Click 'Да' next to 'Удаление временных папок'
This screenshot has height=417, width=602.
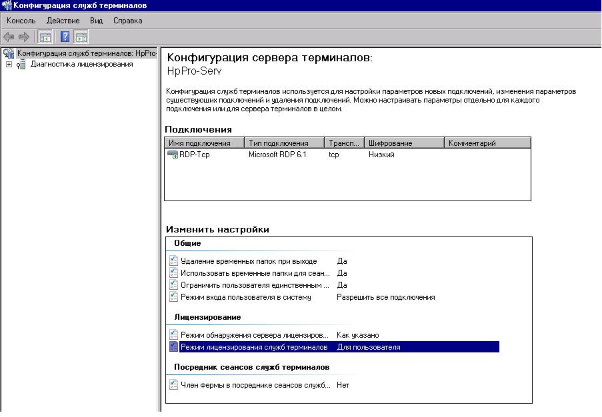[x=342, y=261]
